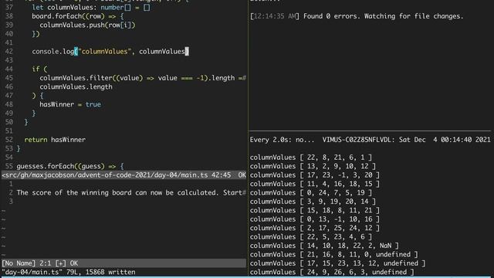This screenshot has height=278, width=494.
Task: Click 'columnValues.filter' expression on line 45
Action: [x=143, y=78]
